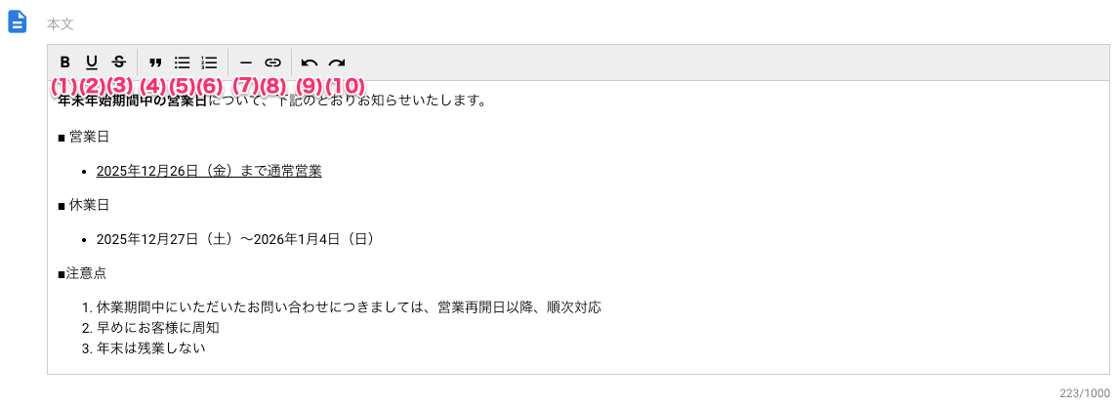Click the ■注意点 heading line
The image size is (1120, 406).
[x=82, y=273]
